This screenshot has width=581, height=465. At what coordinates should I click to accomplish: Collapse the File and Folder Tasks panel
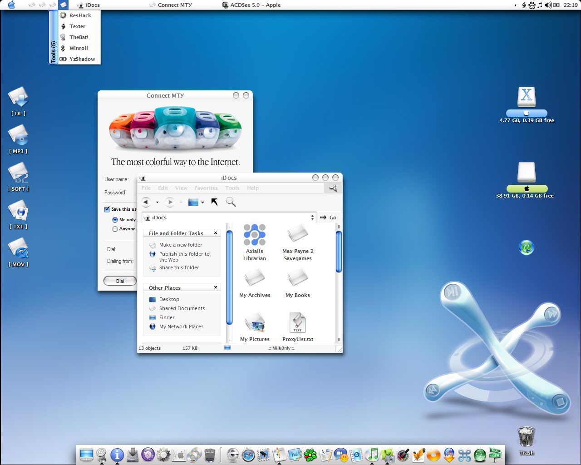click(216, 233)
